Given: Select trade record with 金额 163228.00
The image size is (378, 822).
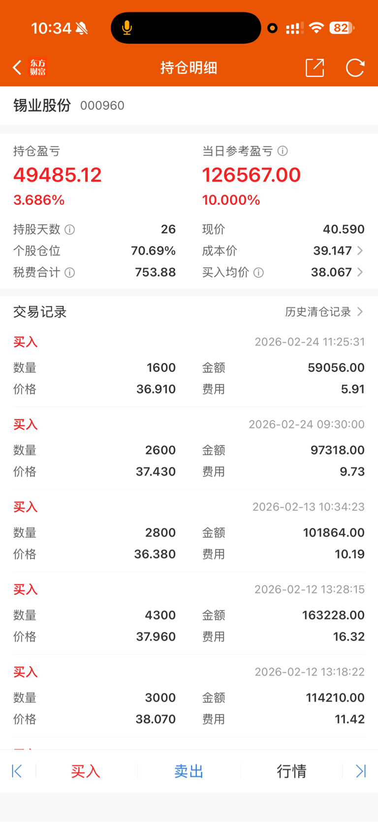Looking at the screenshot, I should point(189,613).
